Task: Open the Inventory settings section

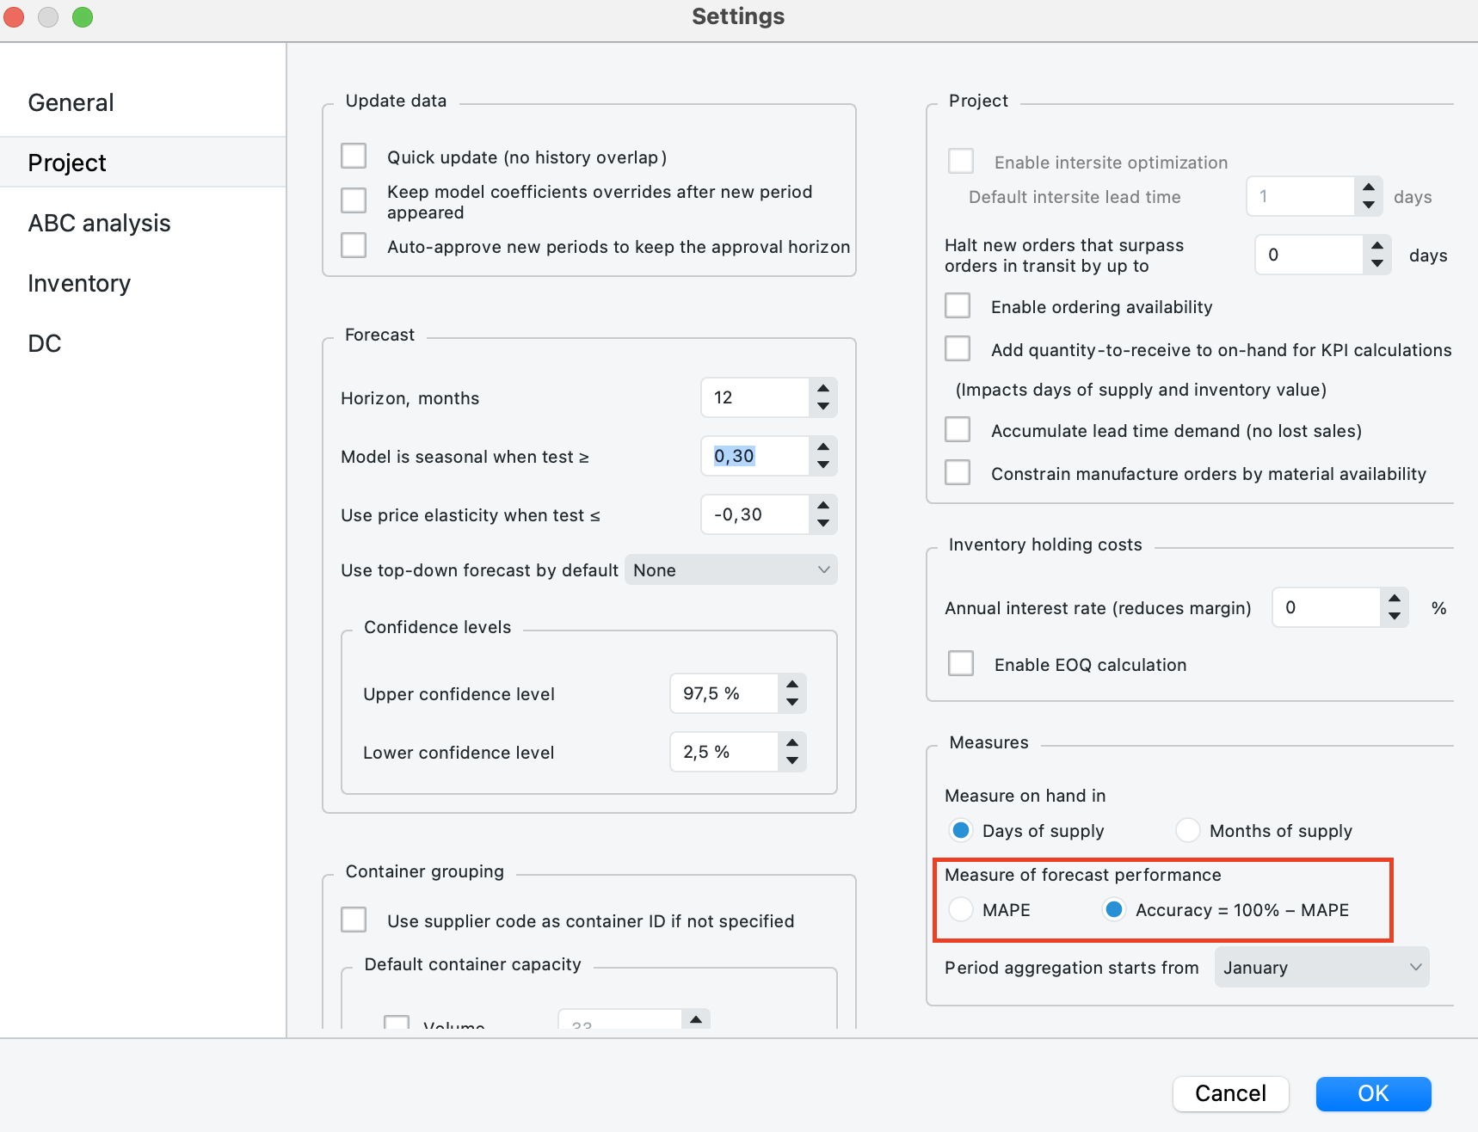Action: [x=79, y=283]
